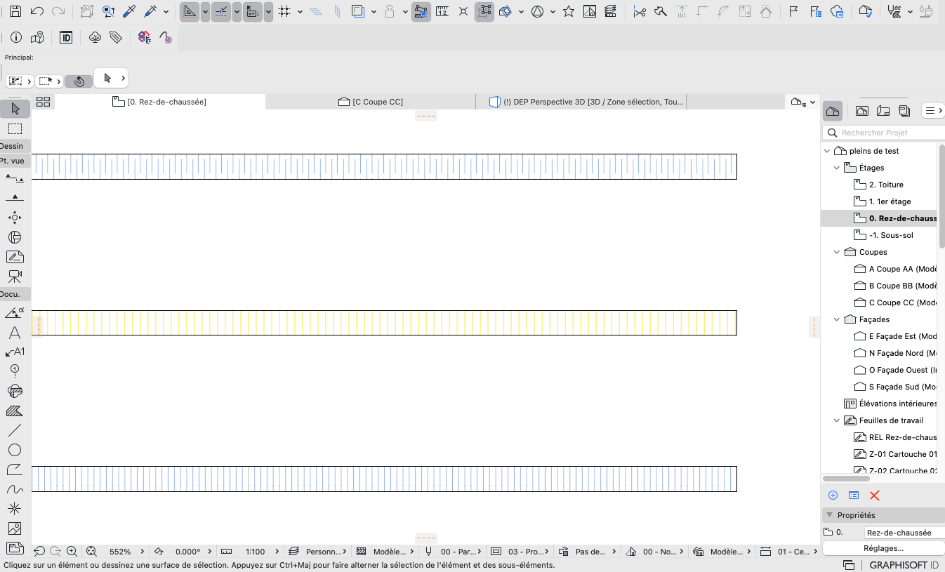The height and width of the screenshot is (572, 945).
Task: Open the Camera tool in toolbox
Action: pos(15,276)
